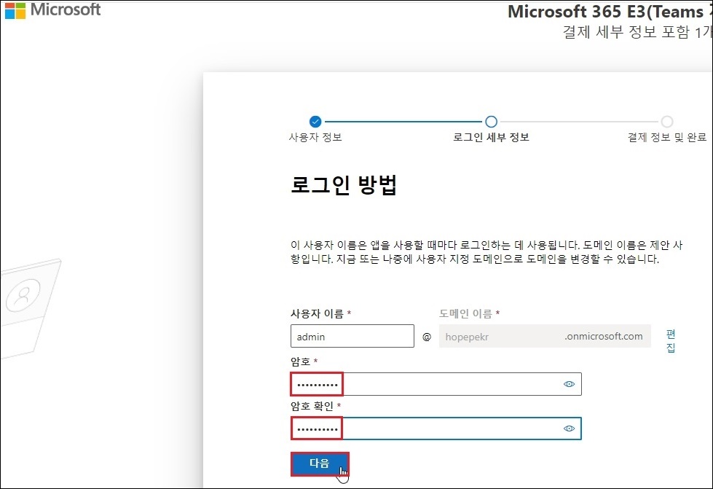This screenshot has height=489, width=713.
Task: Click the Microsoft 365 E3 product title
Action: point(610,12)
